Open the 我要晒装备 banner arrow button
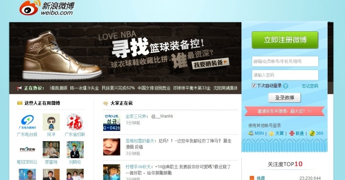The image size is (345, 180). pyautogui.click(x=210, y=64)
